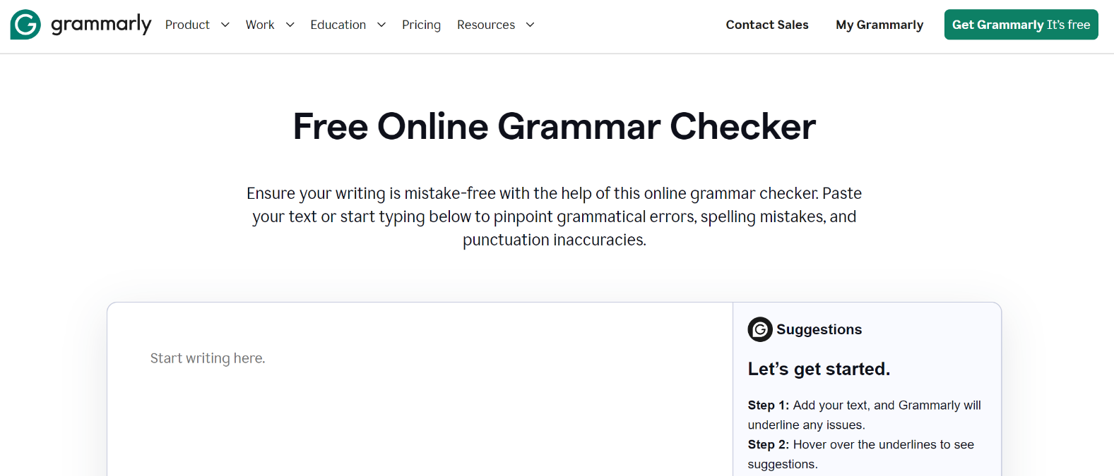1114x476 pixels.
Task: Click the Free Online Grammar Checker heading
Action: 555,127
